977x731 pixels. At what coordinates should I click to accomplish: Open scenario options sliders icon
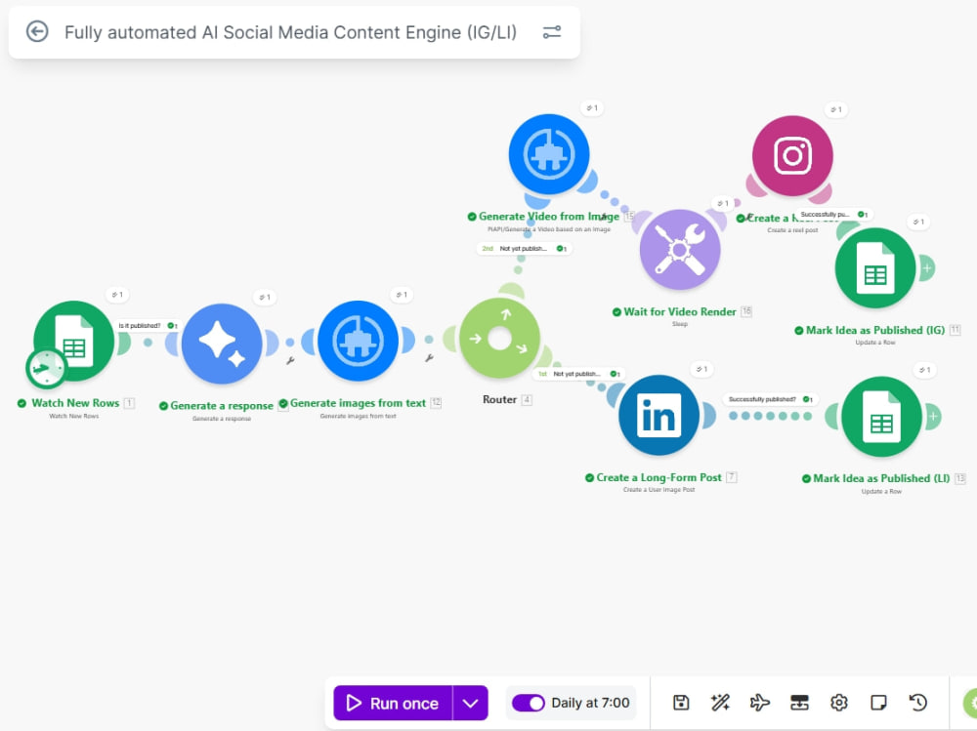pyautogui.click(x=551, y=32)
